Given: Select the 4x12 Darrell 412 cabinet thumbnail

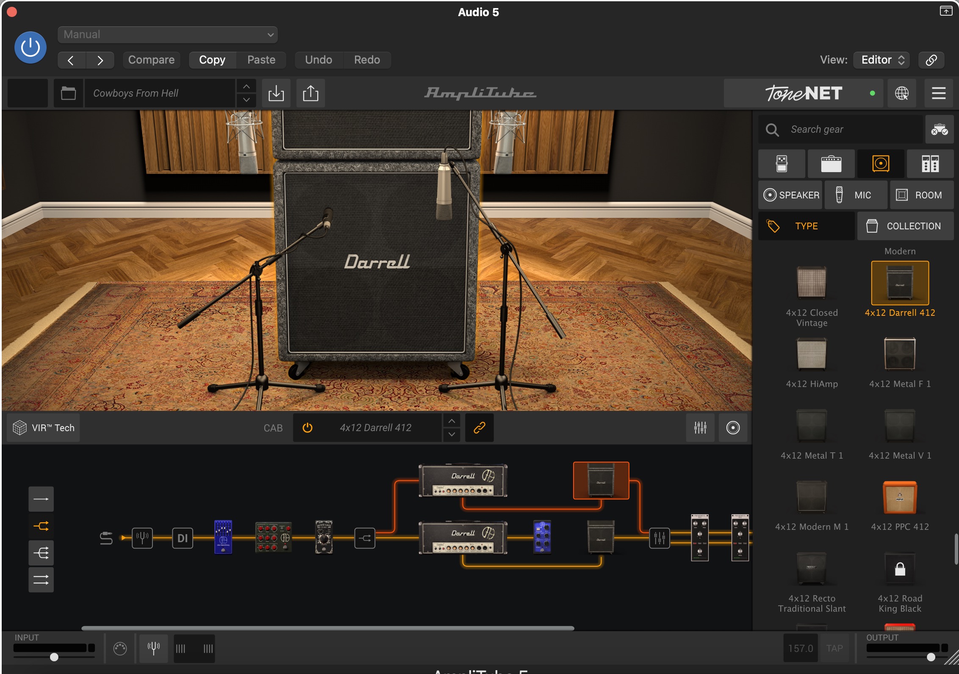Looking at the screenshot, I should click(x=900, y=283).
